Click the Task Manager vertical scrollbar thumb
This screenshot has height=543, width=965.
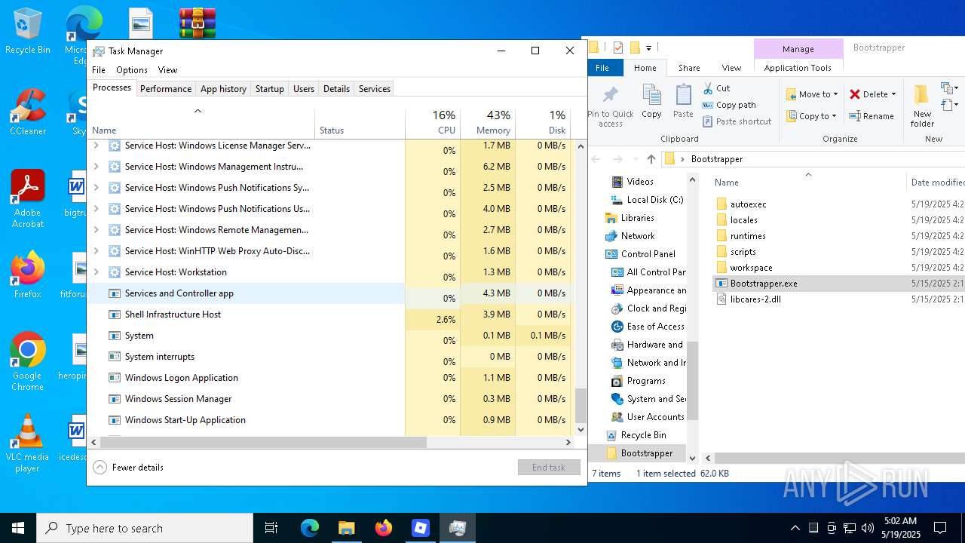pos(581,406)
